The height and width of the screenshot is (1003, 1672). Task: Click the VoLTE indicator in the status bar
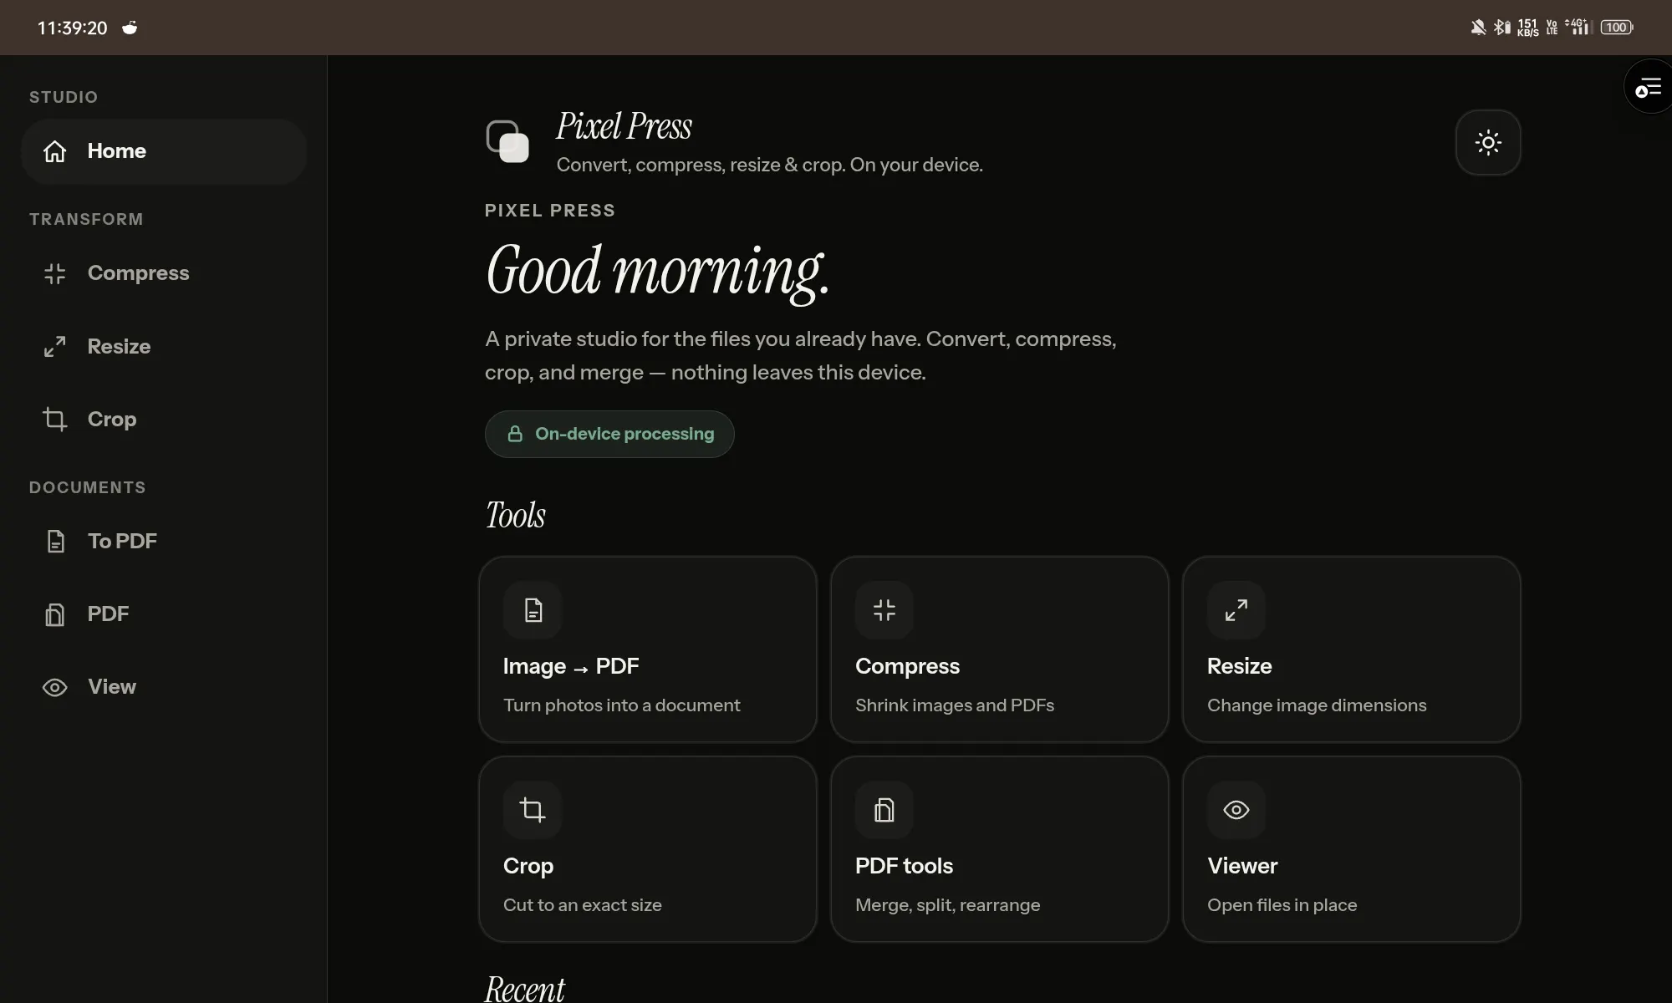point(1552,28)
